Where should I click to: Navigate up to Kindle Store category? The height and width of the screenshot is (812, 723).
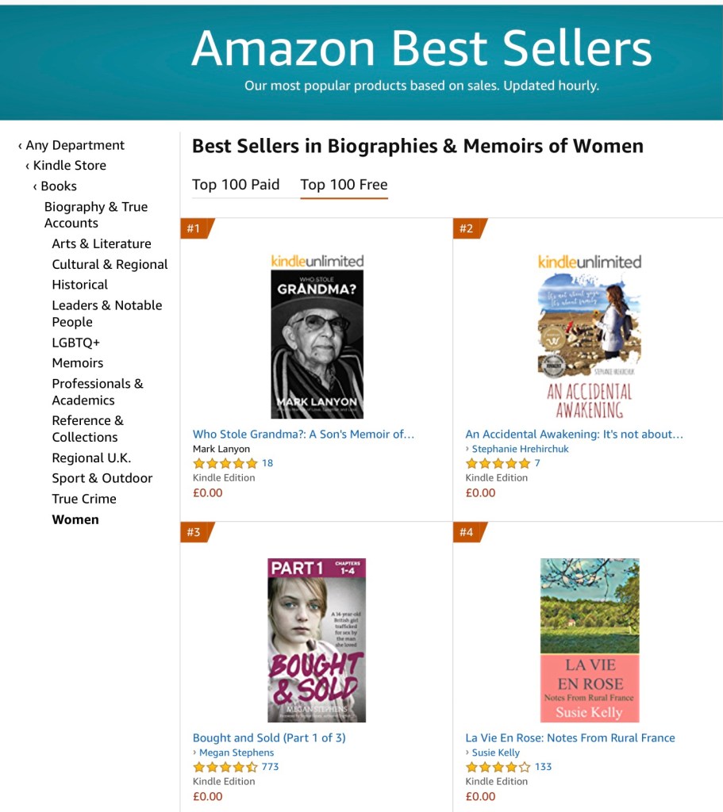coord(69,166)
